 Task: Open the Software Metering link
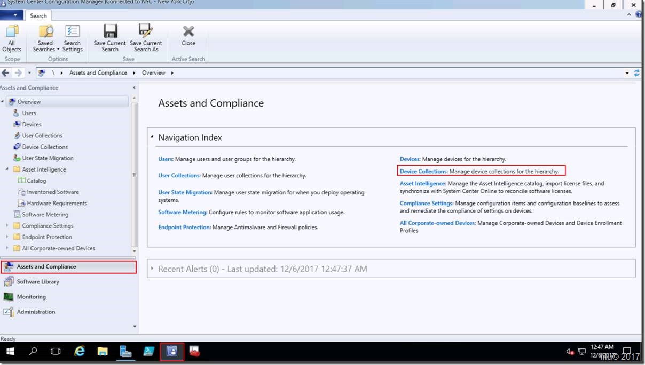click(183, 212)
